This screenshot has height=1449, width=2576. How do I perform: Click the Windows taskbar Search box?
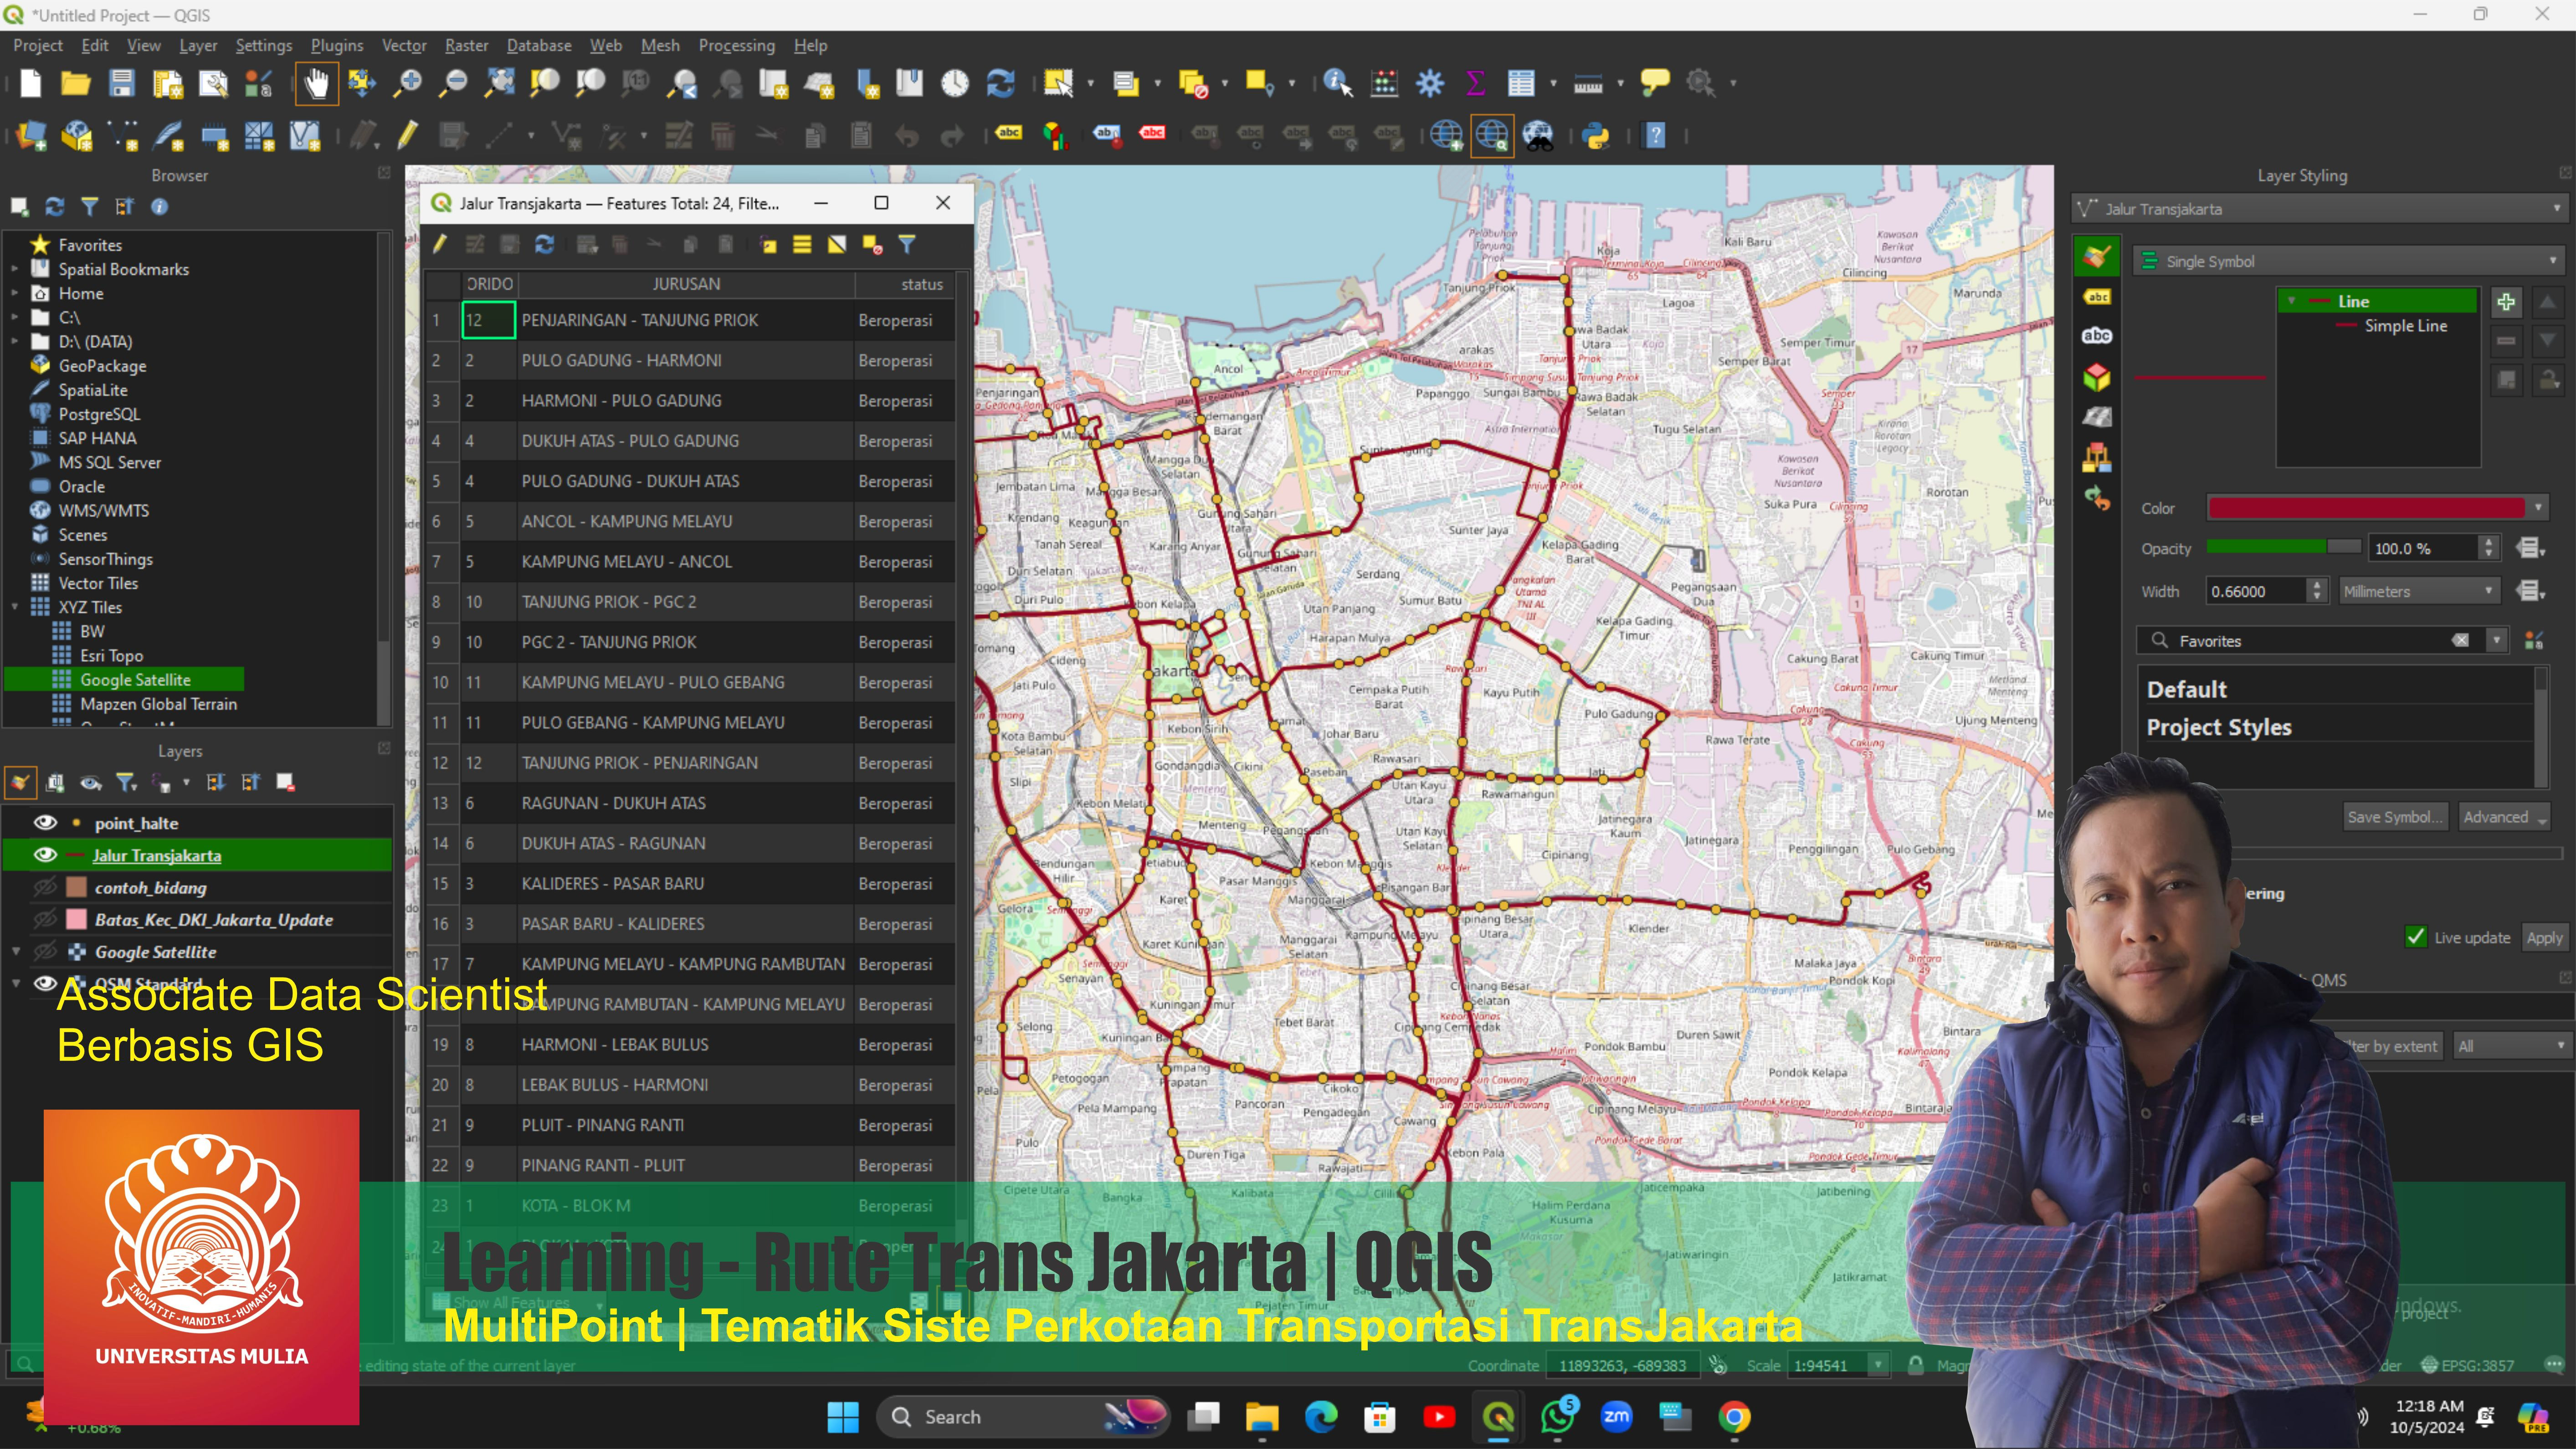[x=1023, y=1417]
